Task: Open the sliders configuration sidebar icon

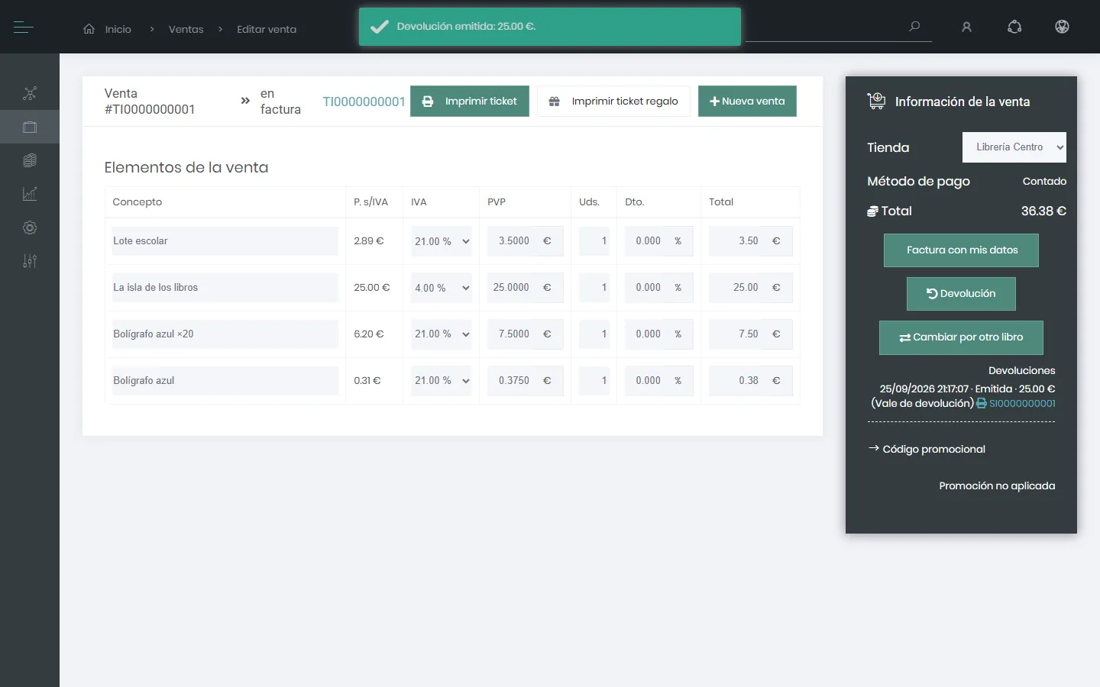Action: (30, 261)
